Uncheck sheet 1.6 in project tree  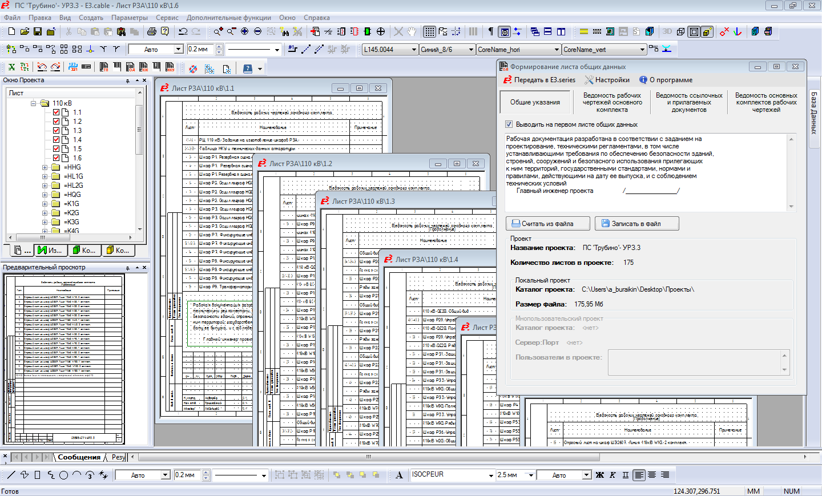(x=57, y=158)
